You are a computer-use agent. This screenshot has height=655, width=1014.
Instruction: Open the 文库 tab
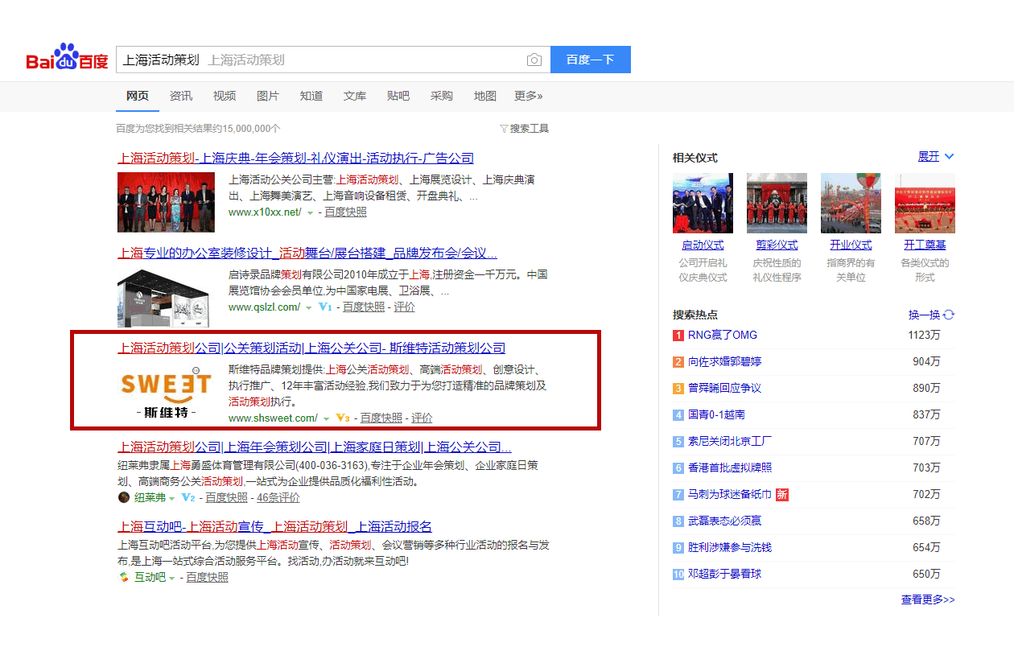point(355,96)
